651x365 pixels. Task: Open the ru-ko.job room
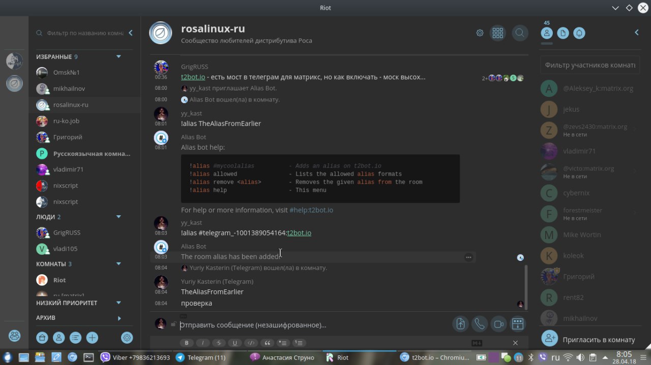pos(85,121)
